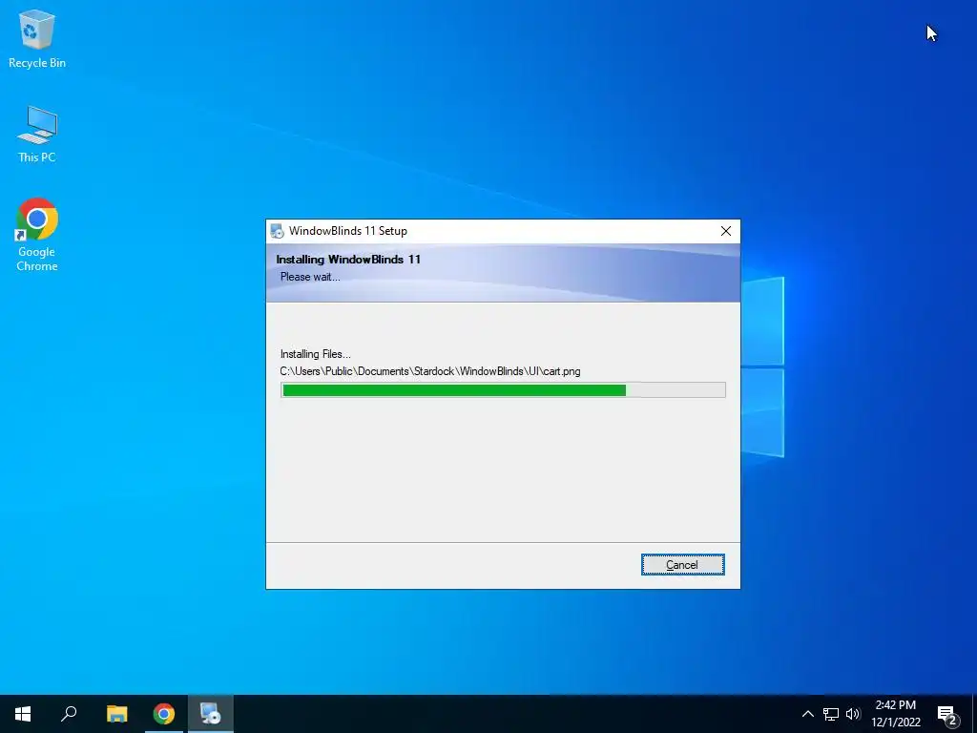Screen dimensions: 977x733
Task: Select the This PC desktop icon
Action: pyautogui.click(x=37, y=135)
